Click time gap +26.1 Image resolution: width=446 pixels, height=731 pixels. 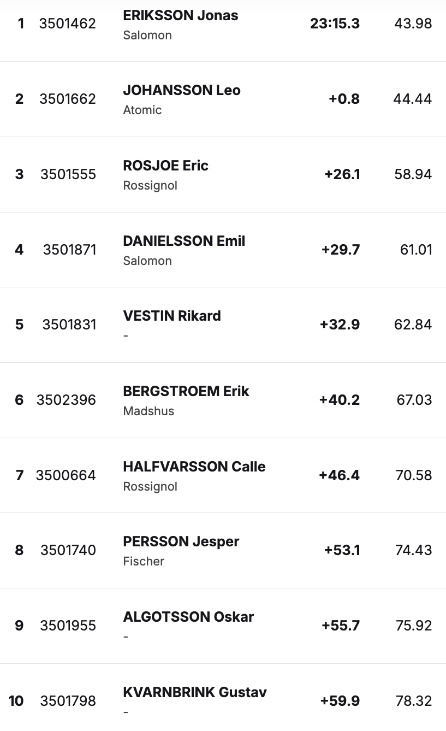pos(342,174)
